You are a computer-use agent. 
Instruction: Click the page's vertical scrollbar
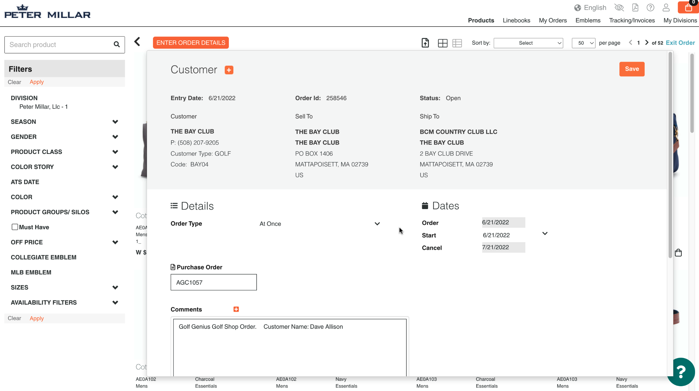click(x=692, y=93)
